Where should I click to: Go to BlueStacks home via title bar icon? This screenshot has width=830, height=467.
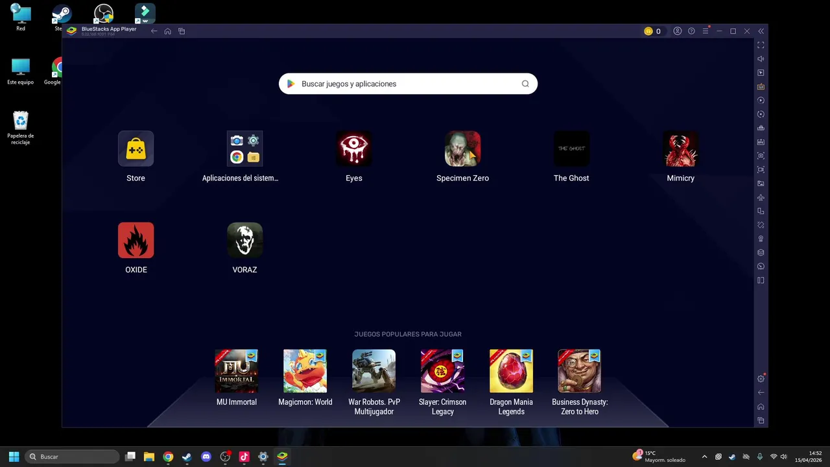point(167,31)
